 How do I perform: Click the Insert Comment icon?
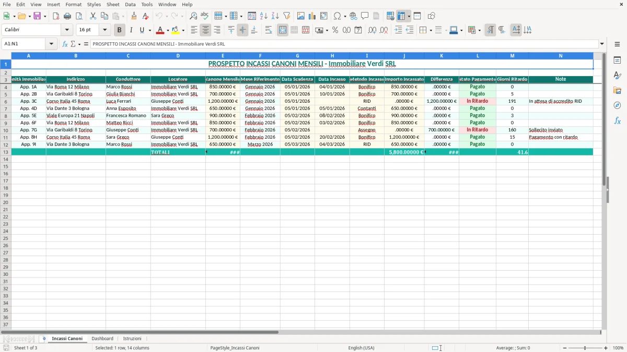tap(365, 16)
